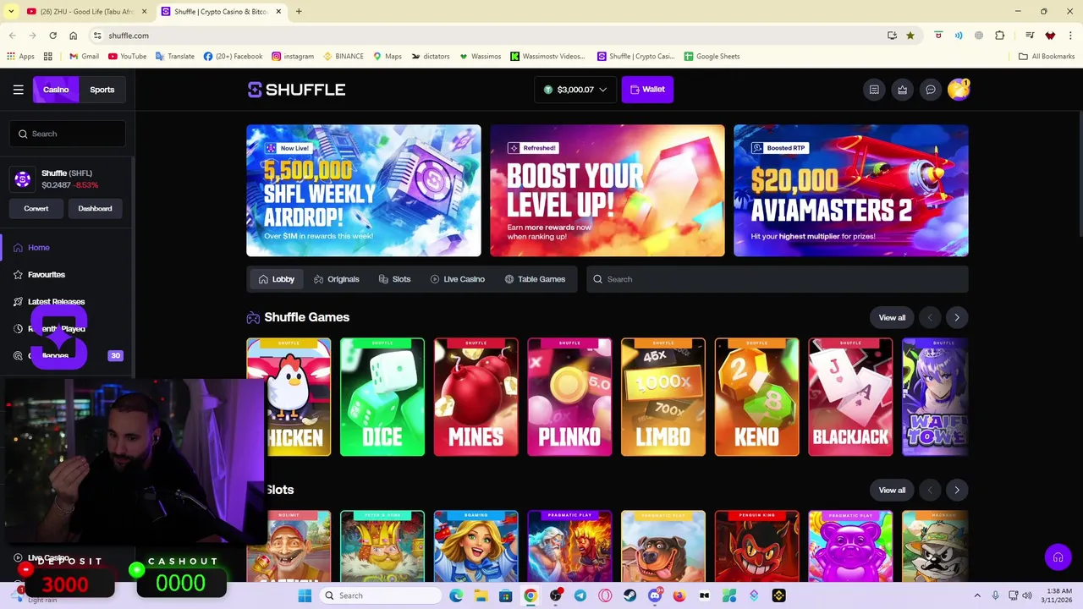Click the sidebar Search field
The image size is (1083, 609).
pyautogui.click(x=68, y=134)
